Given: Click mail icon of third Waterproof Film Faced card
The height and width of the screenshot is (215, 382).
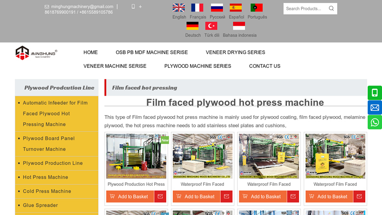Looking at the screenshot, I should pos(293,196).
